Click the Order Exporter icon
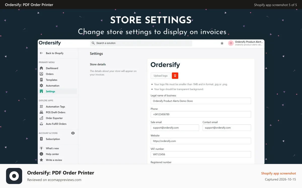The height and width of the screenshot is (188, 302). (41, 118)
